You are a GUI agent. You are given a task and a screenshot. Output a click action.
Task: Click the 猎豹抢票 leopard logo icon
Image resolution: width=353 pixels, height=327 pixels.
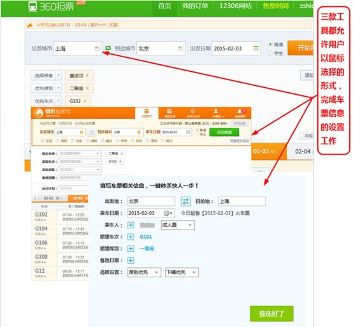coord(38,113)
